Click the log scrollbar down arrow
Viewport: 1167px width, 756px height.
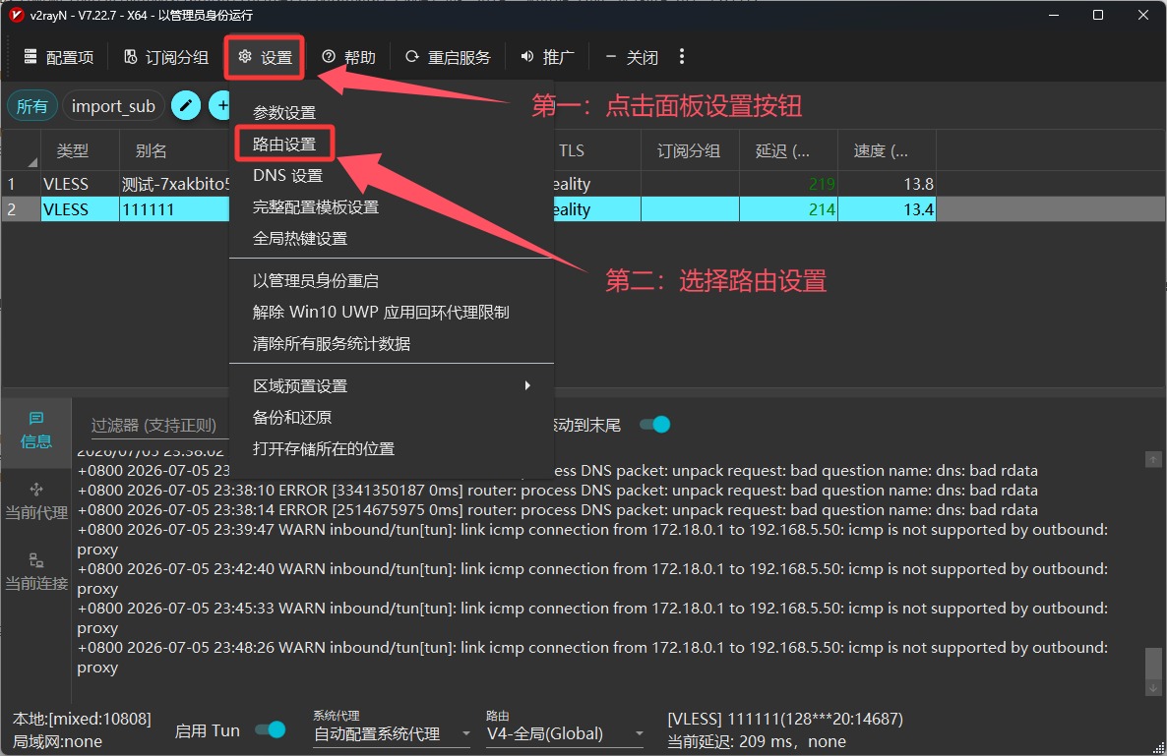pos(1153,688)
